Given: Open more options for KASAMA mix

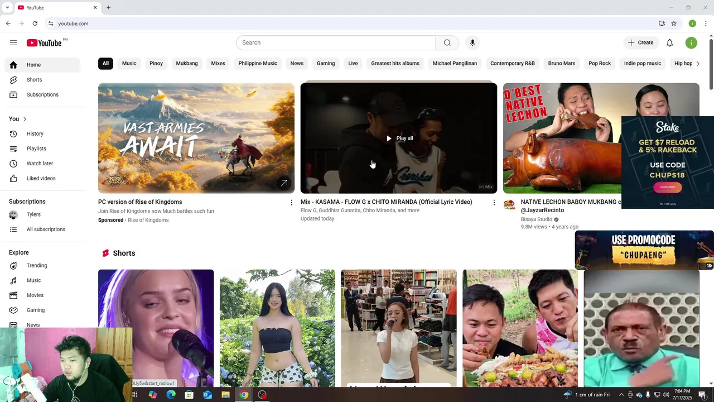Looking at the screenshot, I should pyautogui.click(x=494, y=203).
